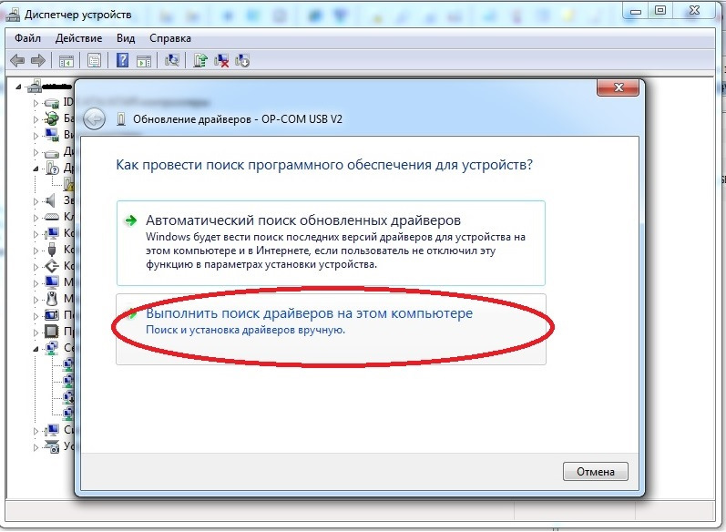Select the disk drives category icon
726x532 pixels.
pyautogui.click(x=52, y=152)
